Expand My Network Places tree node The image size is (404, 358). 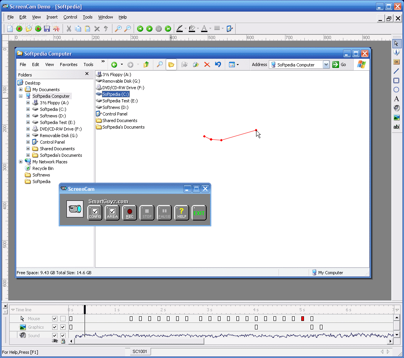click(20, 162)
